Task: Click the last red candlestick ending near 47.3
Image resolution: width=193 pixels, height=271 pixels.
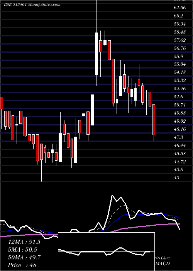Action: 154,120
